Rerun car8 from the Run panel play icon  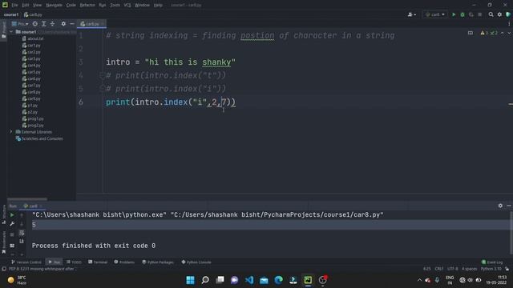[x=12, y=215]
